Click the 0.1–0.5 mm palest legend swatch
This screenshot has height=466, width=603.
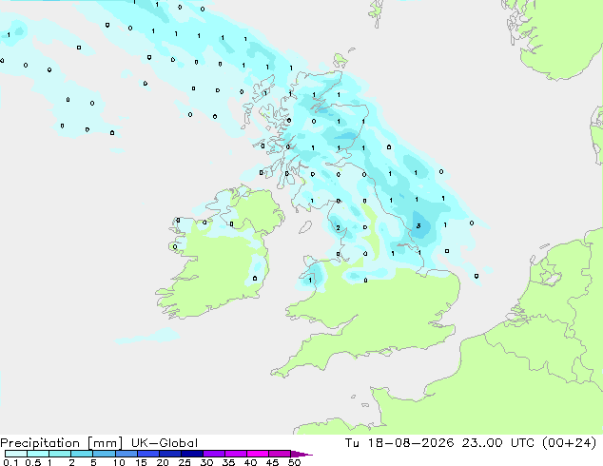click(x=16, y=454)
